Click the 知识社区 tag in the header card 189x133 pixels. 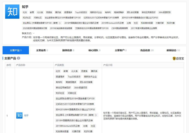(x=27, y=18)
